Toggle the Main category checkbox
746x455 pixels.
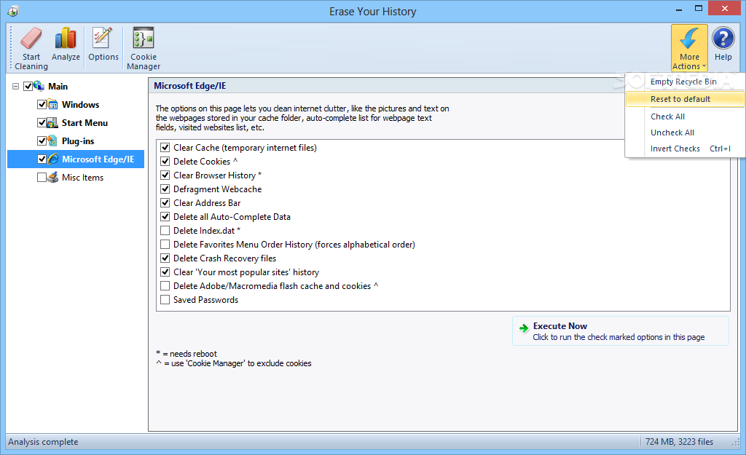coord(28,87)
